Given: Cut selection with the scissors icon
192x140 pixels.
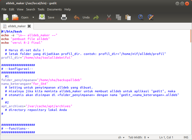Looking at the screenshot, I should pyautogui.click(x=109, y=17).
